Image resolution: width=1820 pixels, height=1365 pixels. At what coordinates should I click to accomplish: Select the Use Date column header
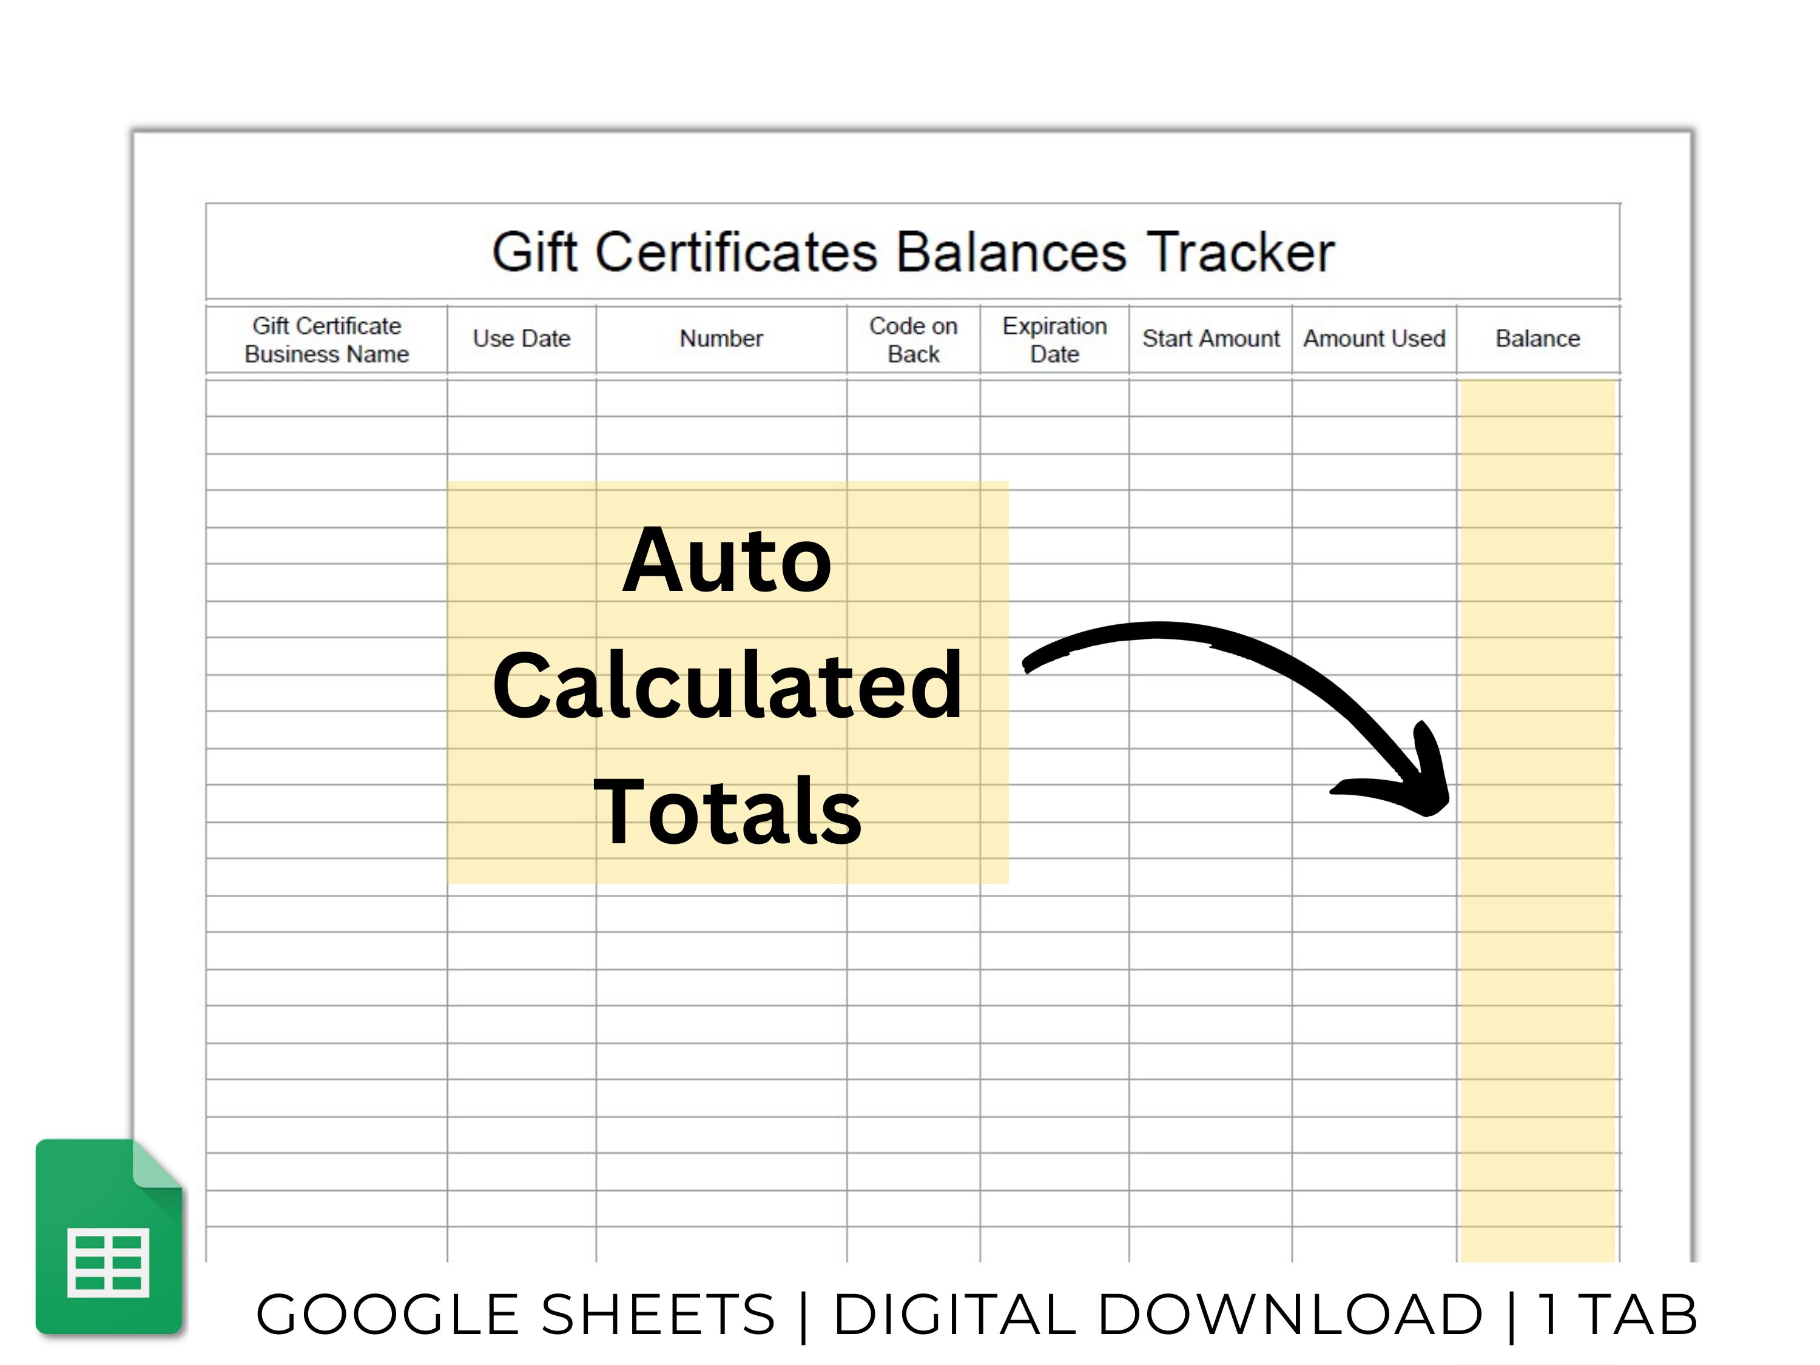(x=520, y=338)
